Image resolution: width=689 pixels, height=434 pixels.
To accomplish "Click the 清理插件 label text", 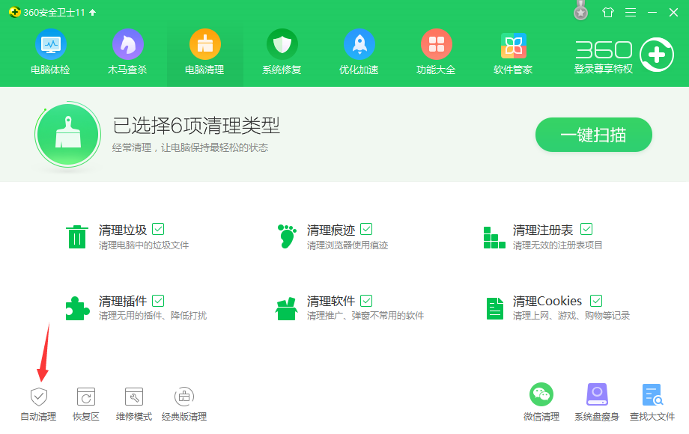I will point(123,301).
